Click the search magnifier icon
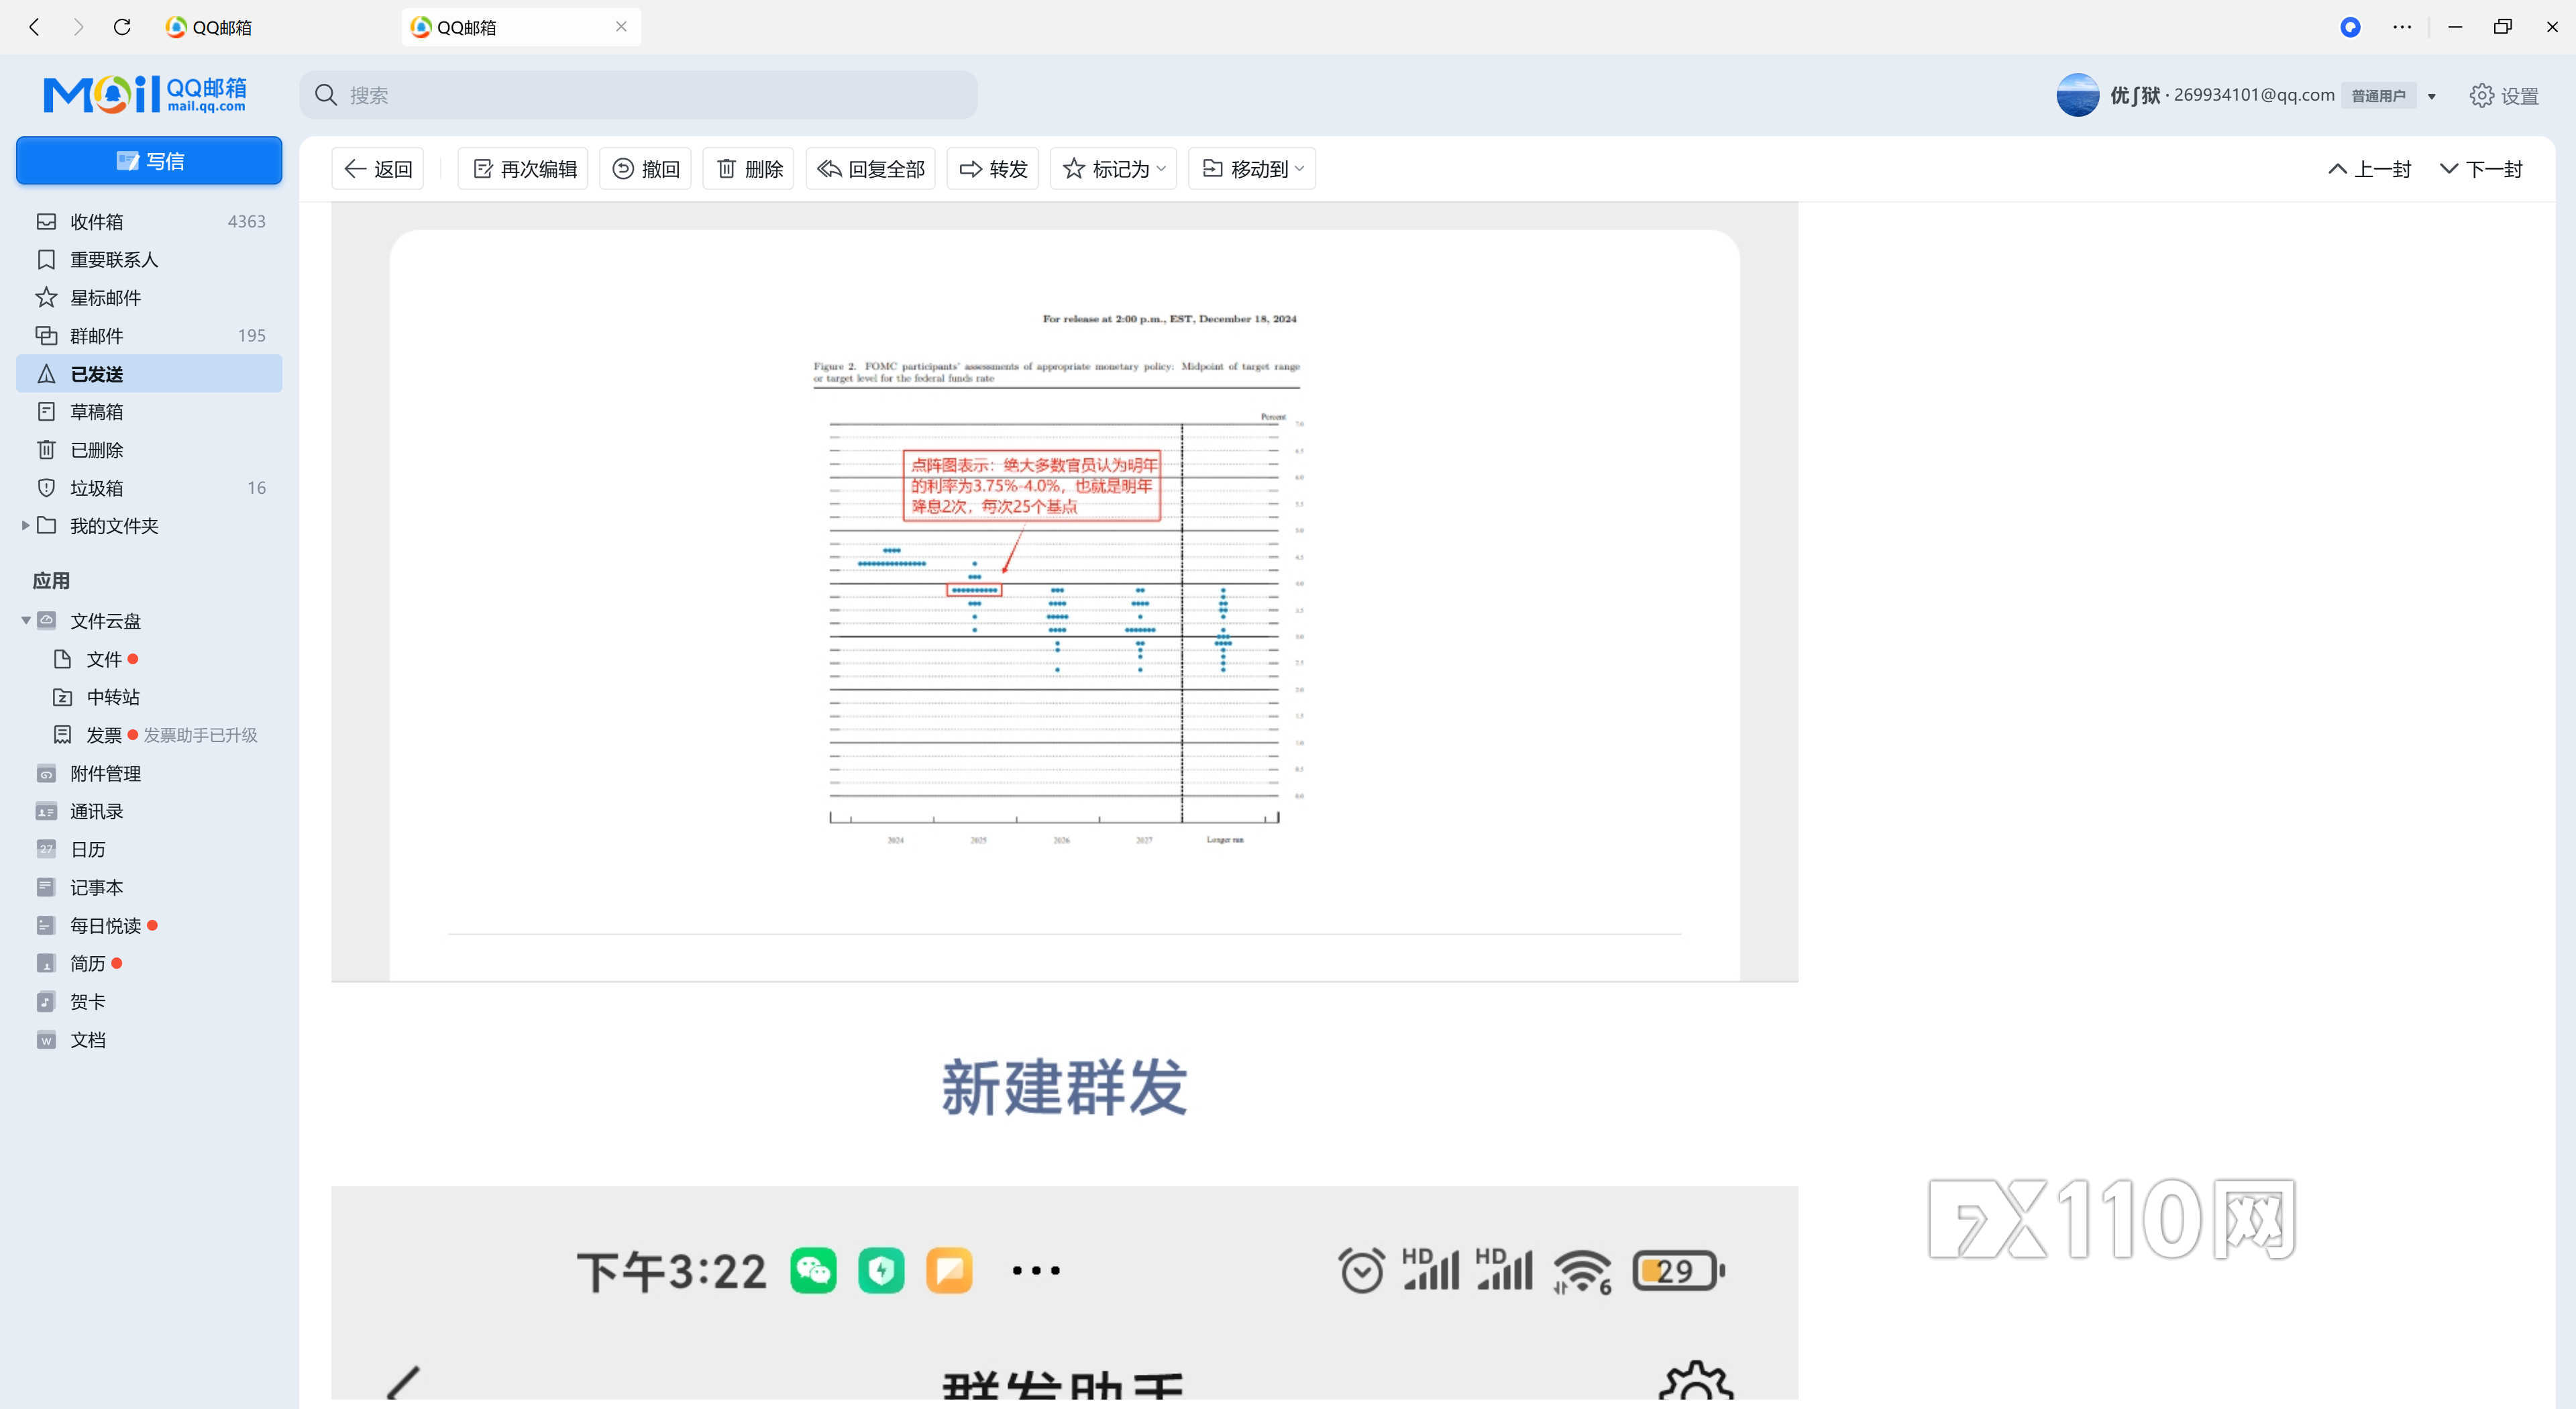 point(326,95)
